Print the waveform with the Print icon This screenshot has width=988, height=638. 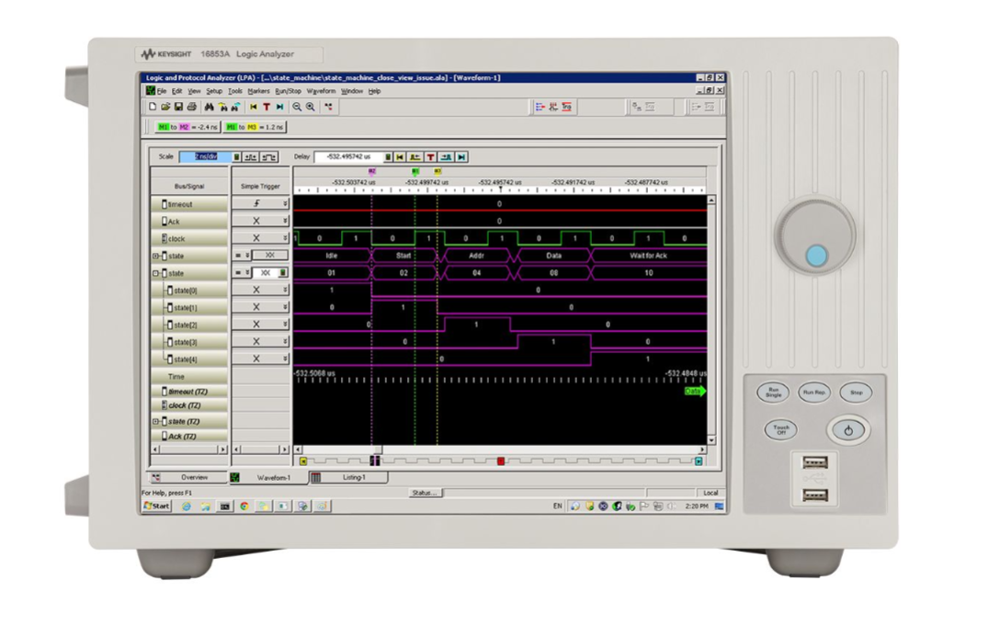pos(193,106)
